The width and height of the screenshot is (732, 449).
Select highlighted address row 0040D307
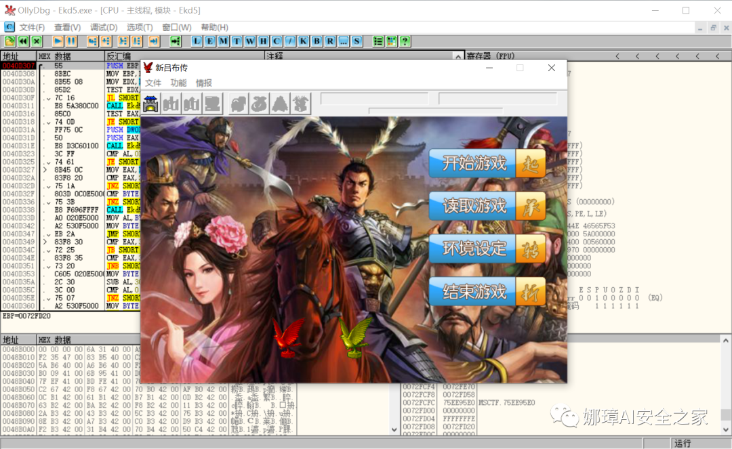(19, 66)
